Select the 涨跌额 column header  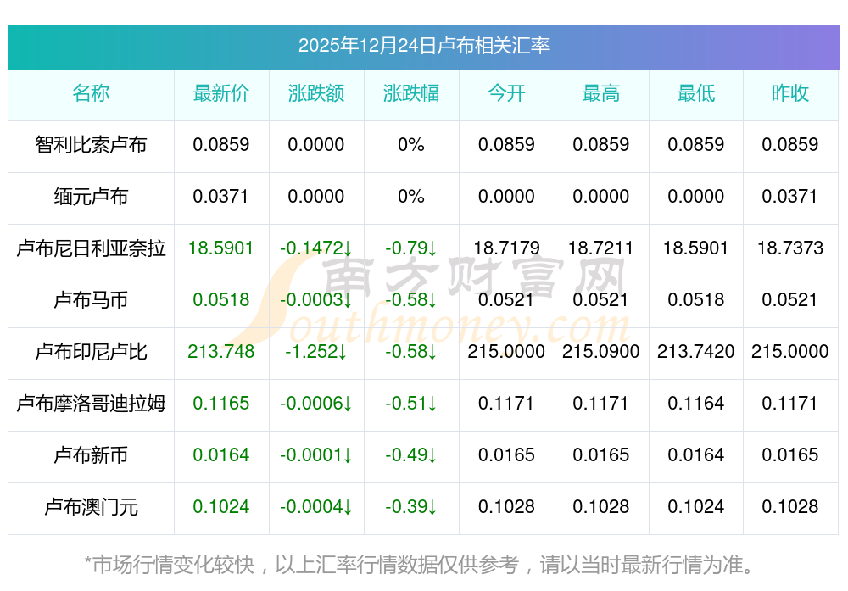[316, 93]
